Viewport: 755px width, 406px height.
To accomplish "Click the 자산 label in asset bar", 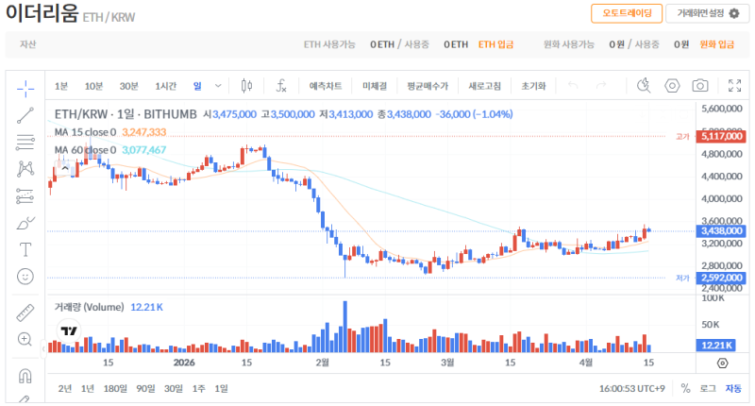I will coord(28,44).
